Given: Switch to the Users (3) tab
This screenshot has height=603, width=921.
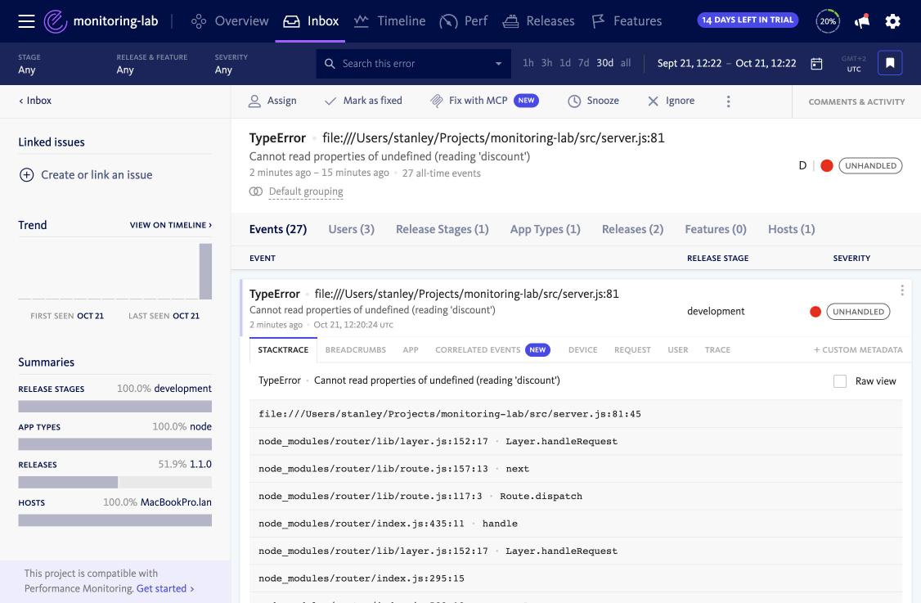Looking at the screenshot, I should pyautogui.click(x=351, y=229).
